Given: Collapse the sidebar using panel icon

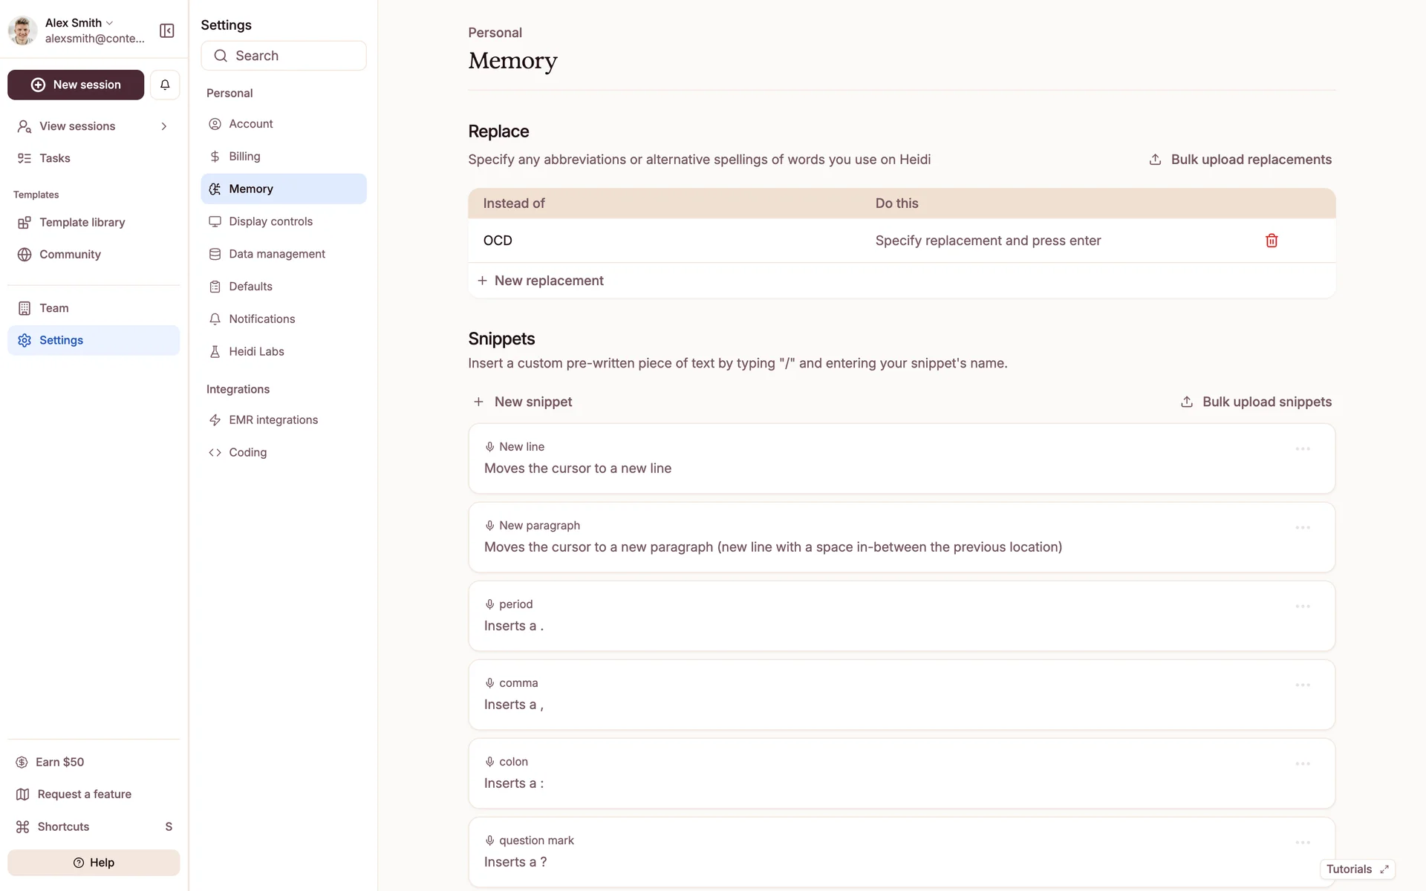Looking at the screenshot, I should click(166, 30).
